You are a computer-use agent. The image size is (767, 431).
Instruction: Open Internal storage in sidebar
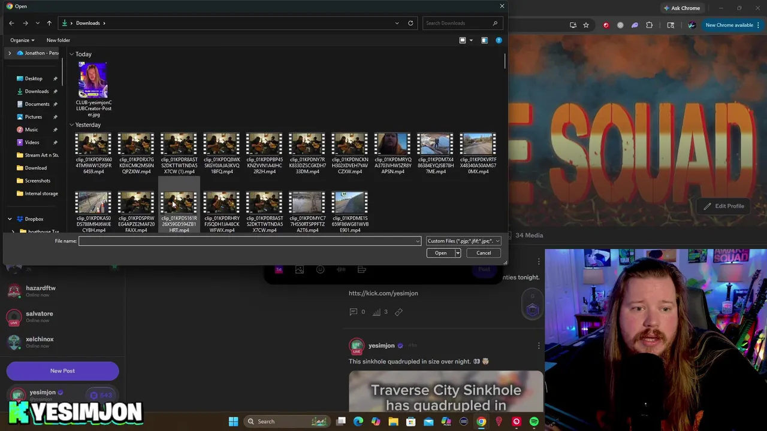pos(41,193)
